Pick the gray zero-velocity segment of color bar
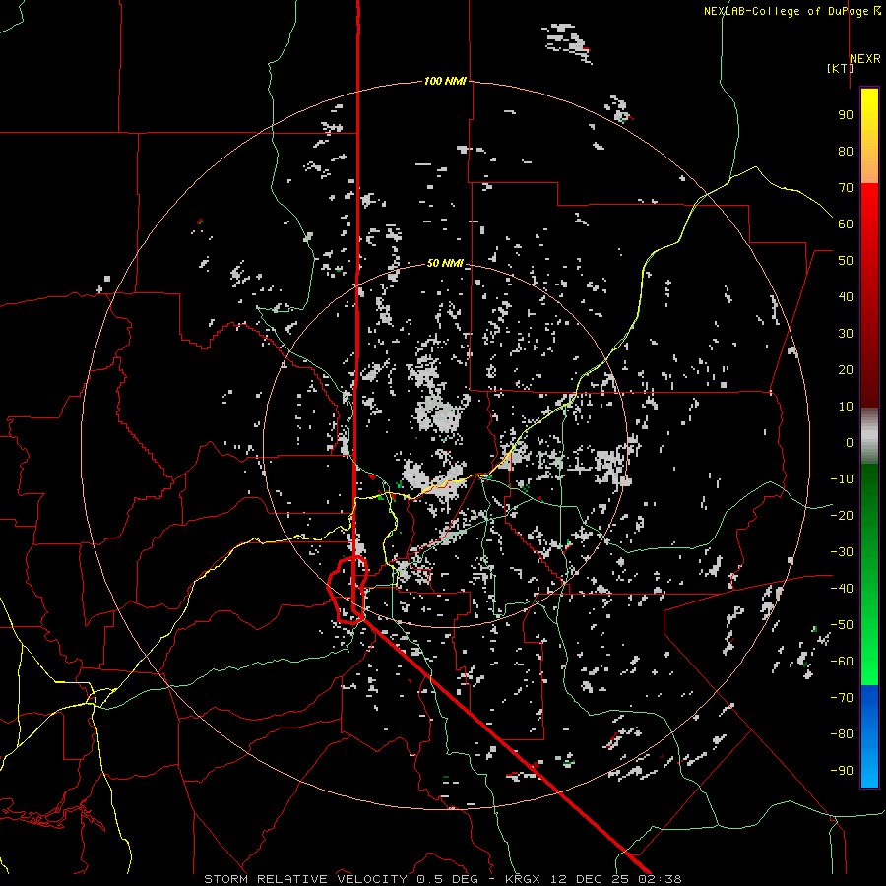 coord(869,436)
